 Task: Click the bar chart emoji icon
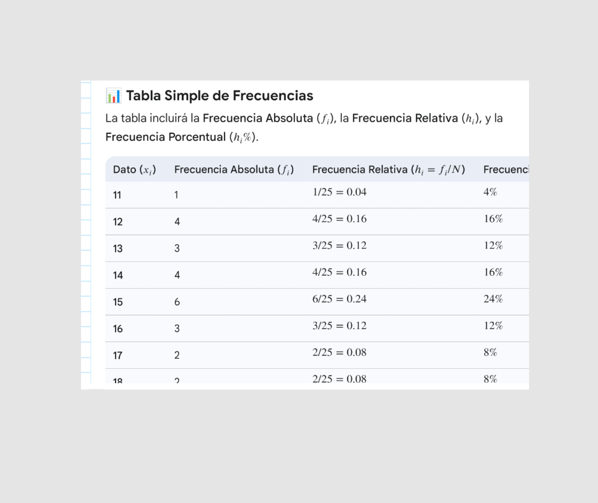click(x=113, y=96)
